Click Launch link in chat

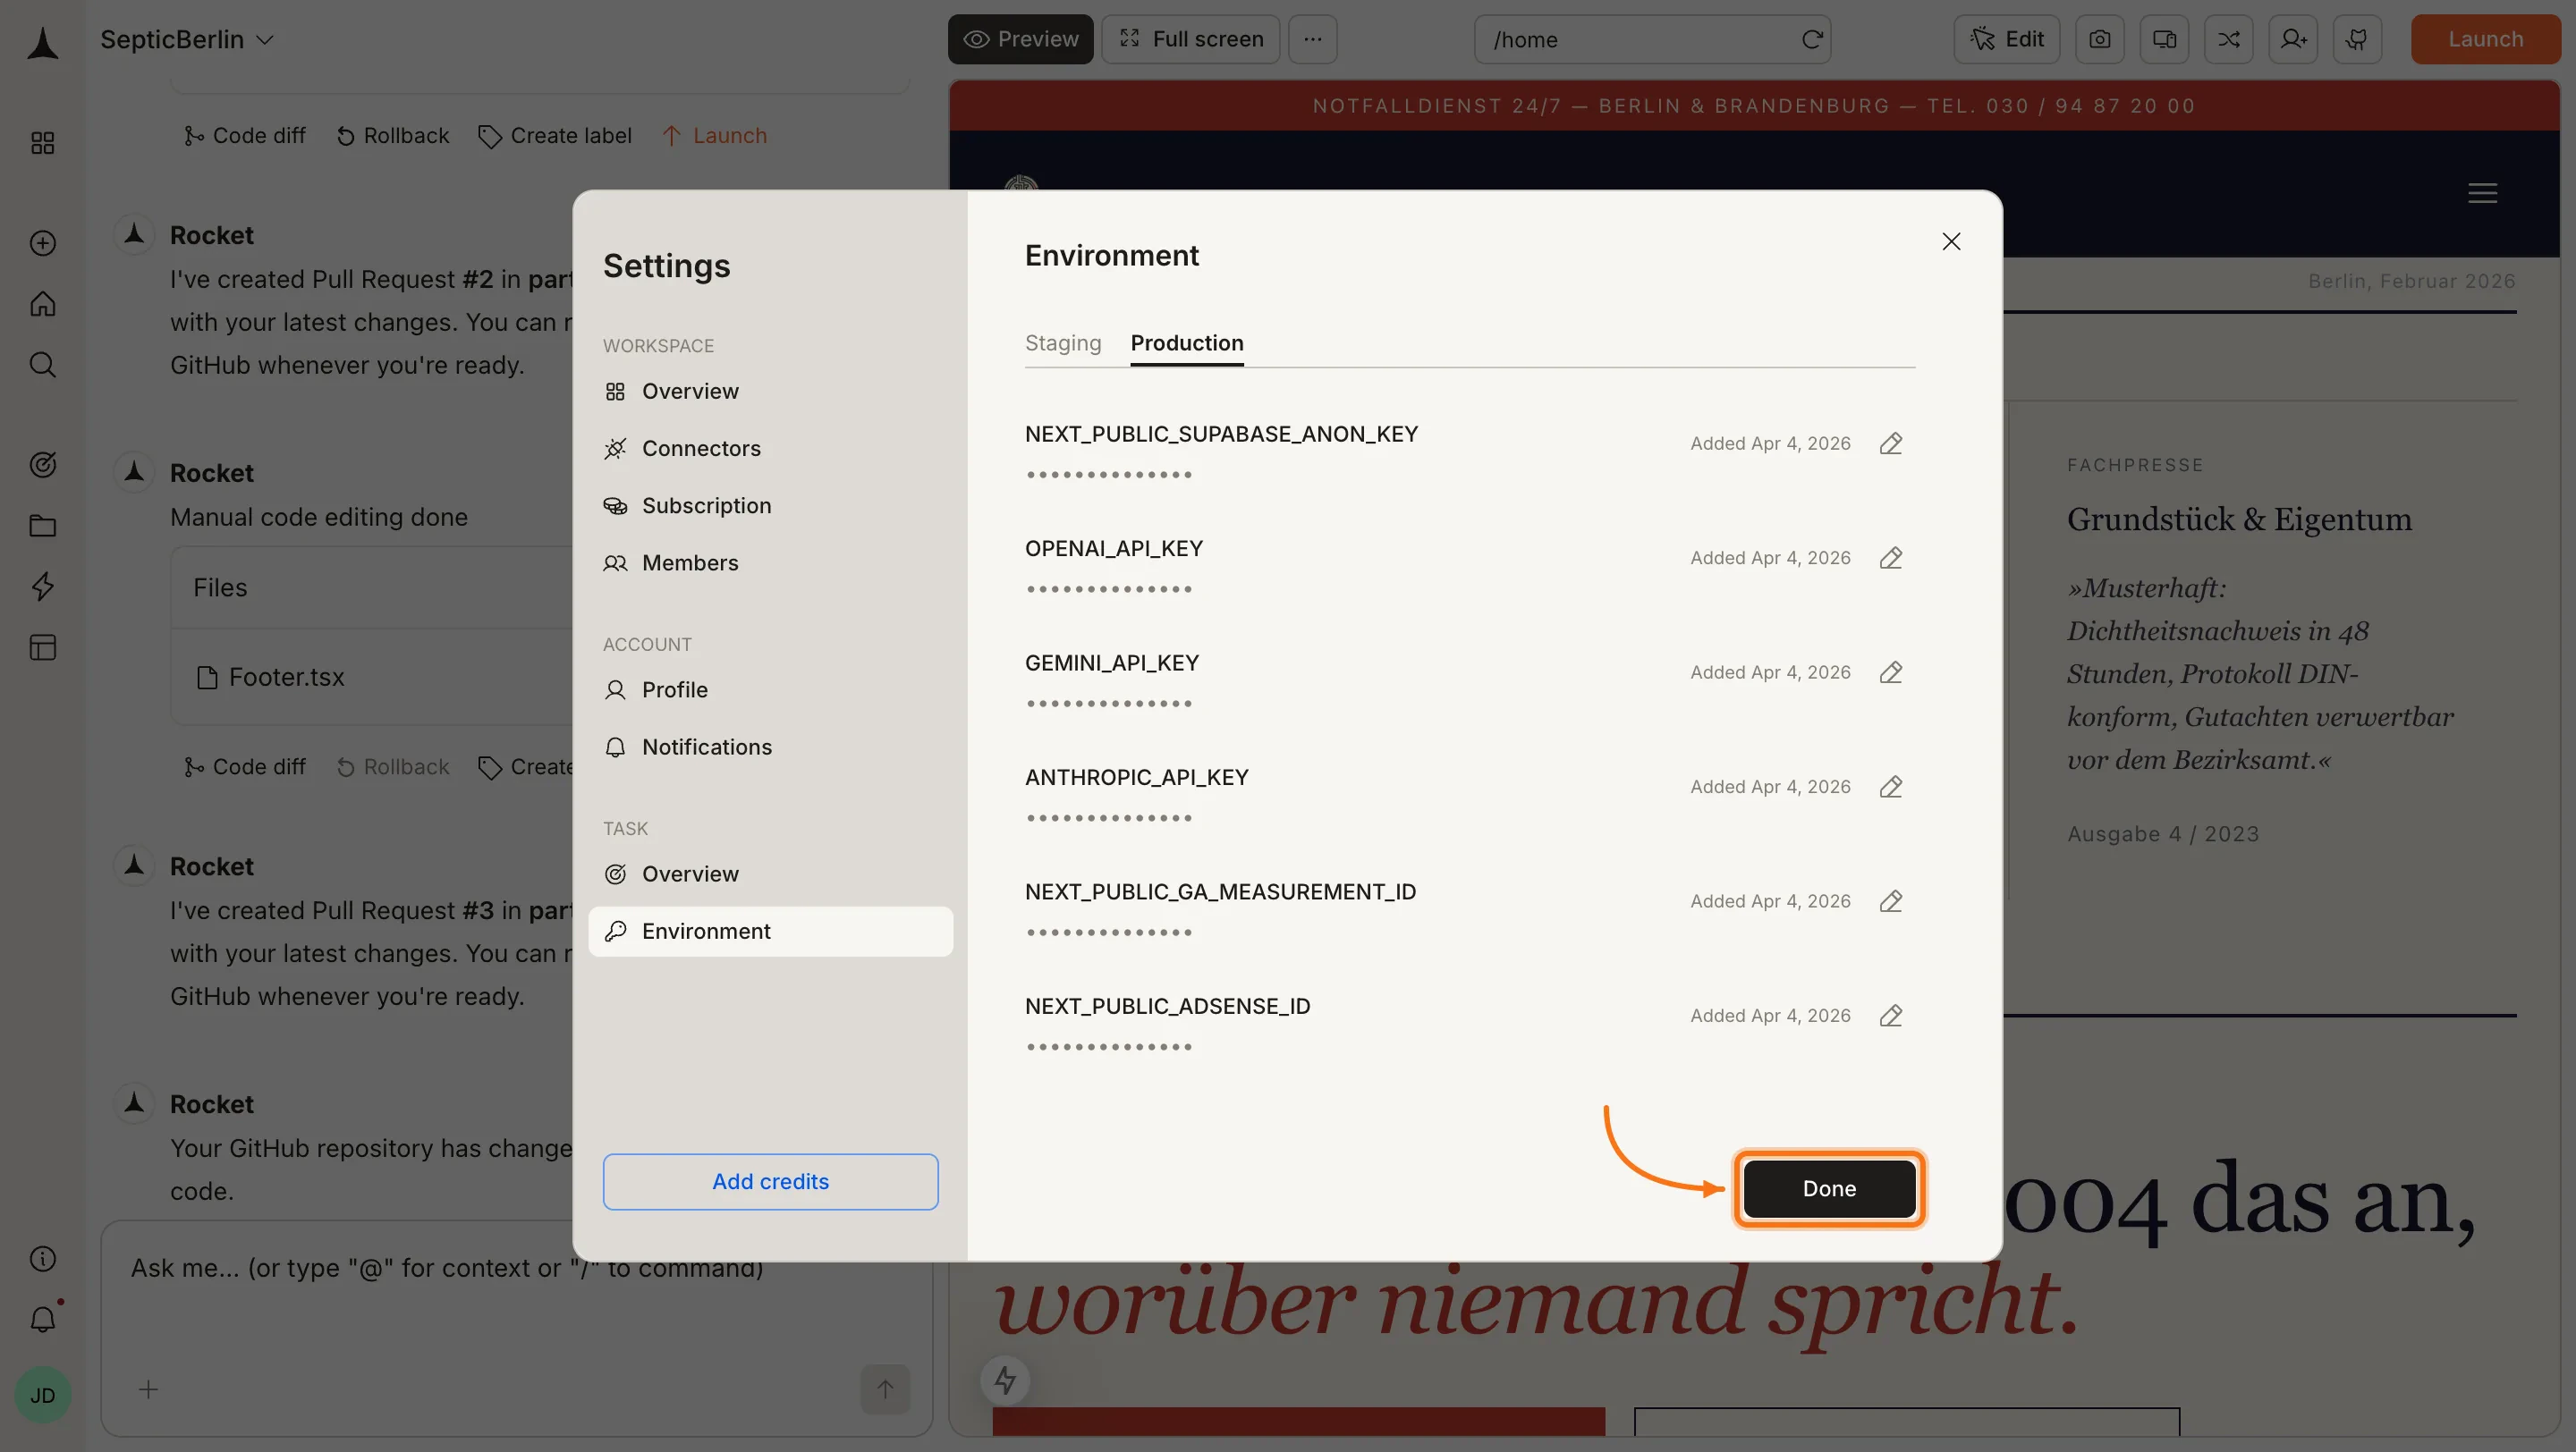(x=714, y=135)
